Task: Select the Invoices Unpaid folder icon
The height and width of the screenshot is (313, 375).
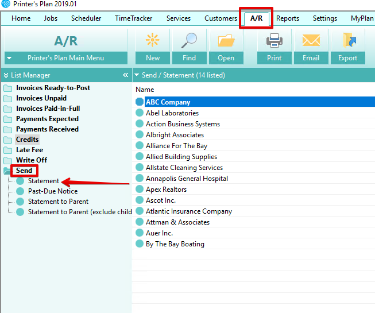Action: pyautogui.click(x=7, y=98)
